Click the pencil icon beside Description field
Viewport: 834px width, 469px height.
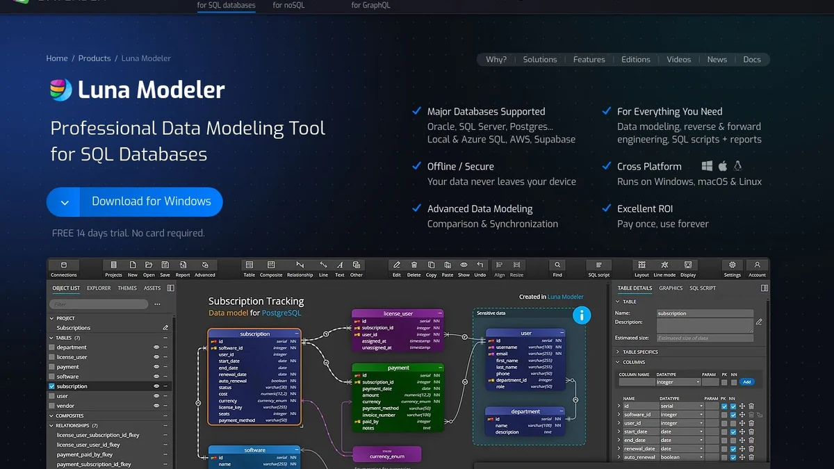coord(759,322)
